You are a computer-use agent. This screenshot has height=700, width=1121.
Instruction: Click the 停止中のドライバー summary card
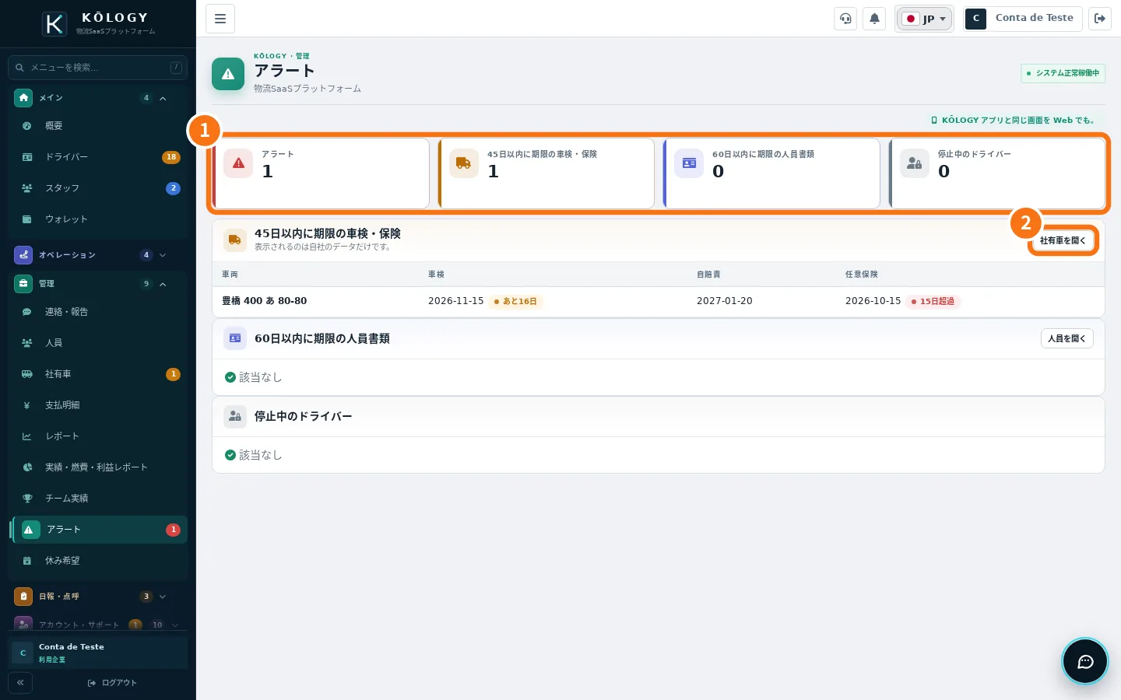pyautogui.click(x=997, y=173)
